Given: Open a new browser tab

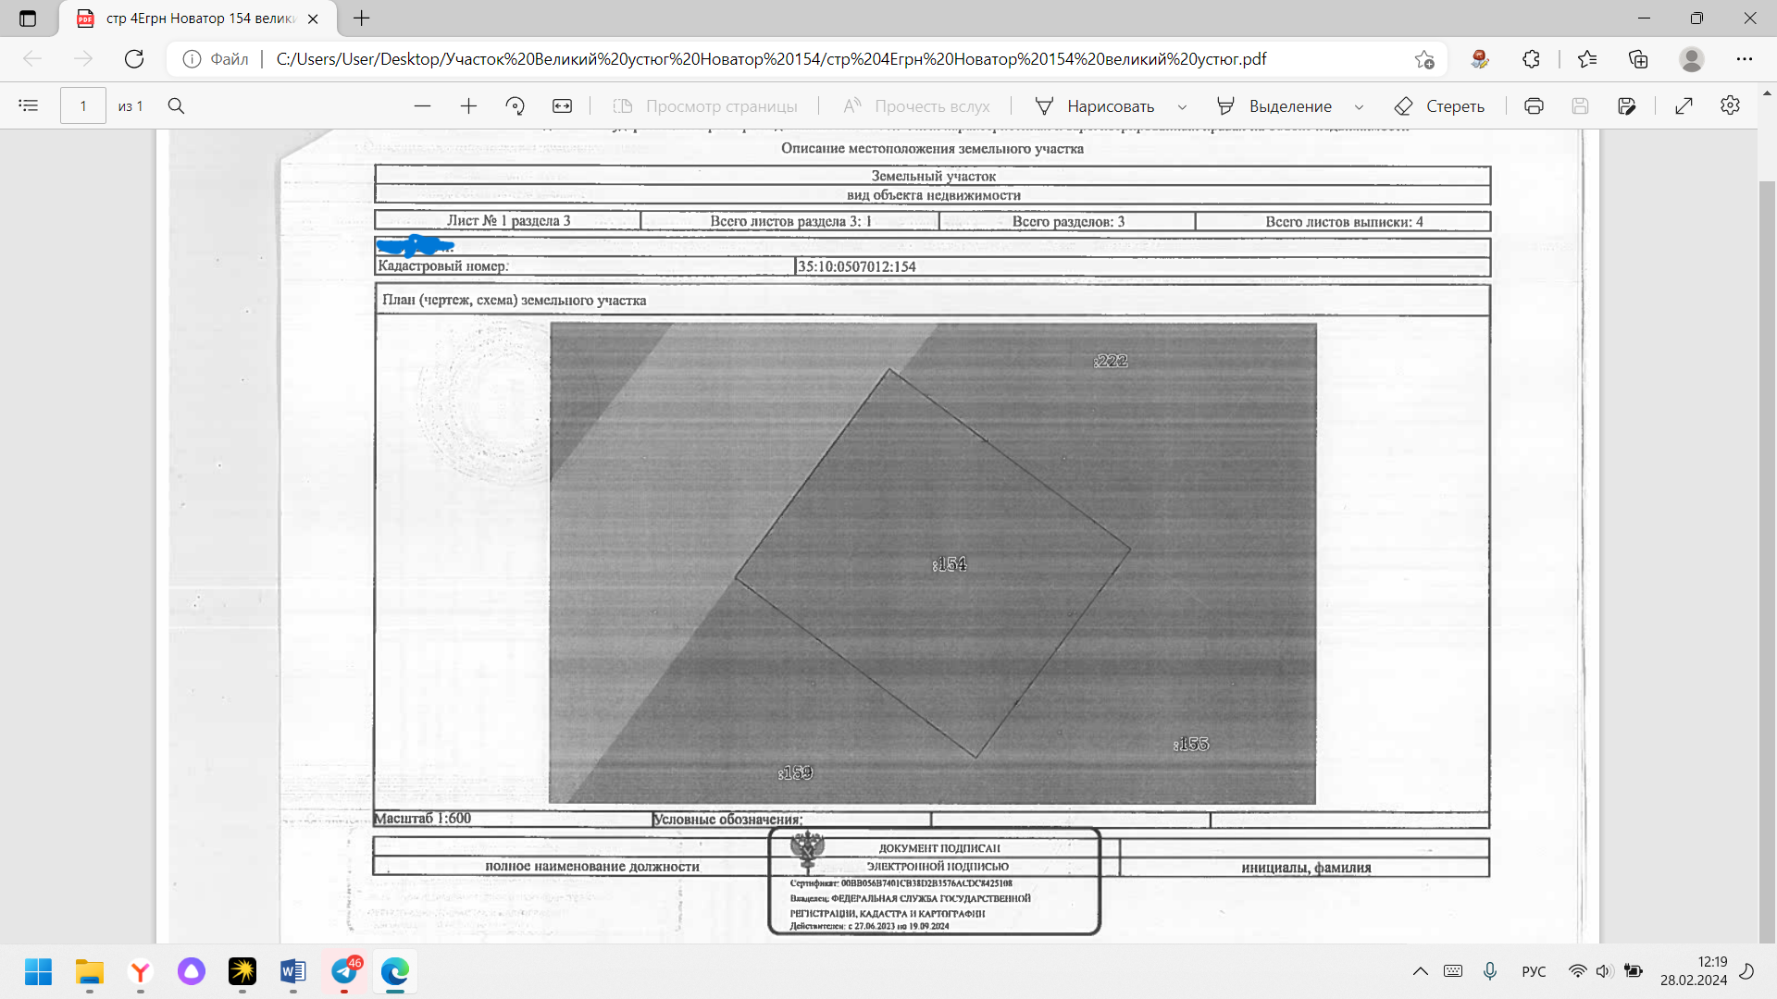Looking at the screenshot, I should tap(362, 18).
